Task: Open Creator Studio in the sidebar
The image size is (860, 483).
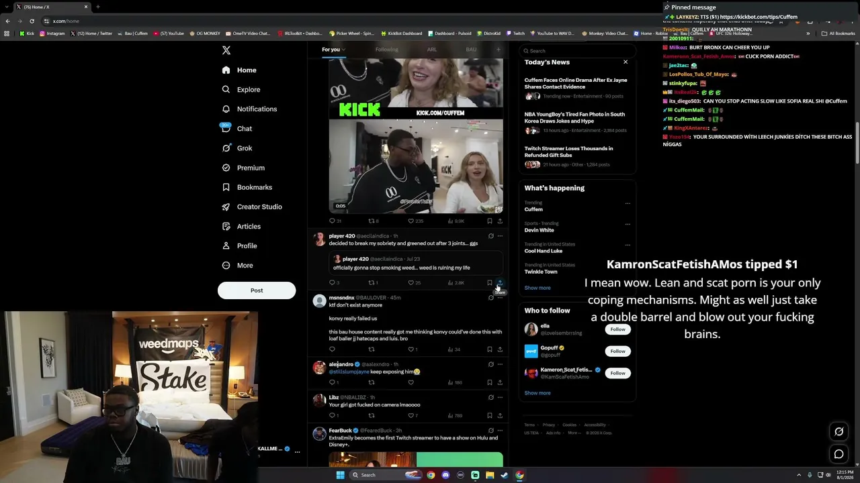Action: pyautogui.click(x=252, y=207)
